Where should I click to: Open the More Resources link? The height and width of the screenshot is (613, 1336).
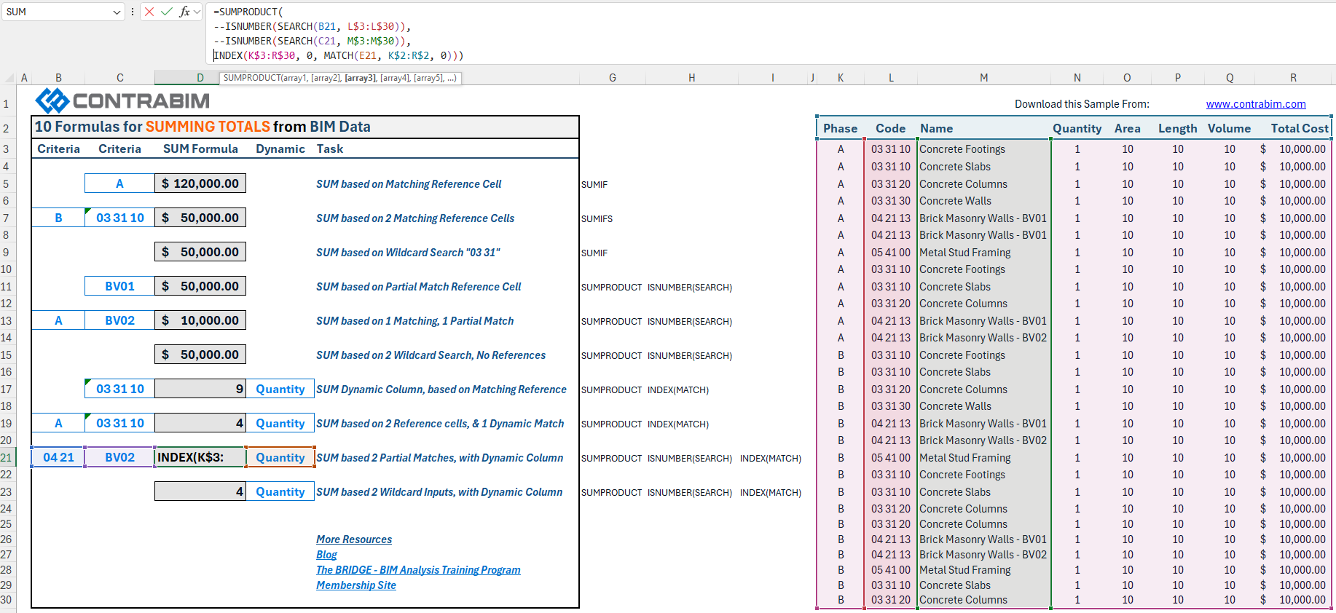tap(354, 539)
